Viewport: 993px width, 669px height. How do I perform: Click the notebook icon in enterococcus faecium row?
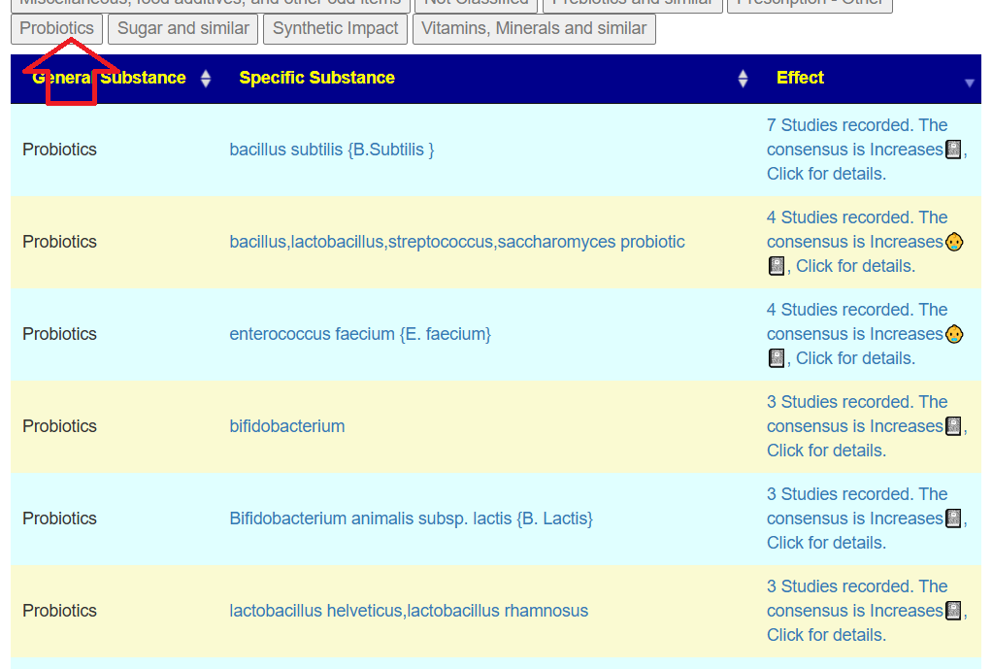777,358
